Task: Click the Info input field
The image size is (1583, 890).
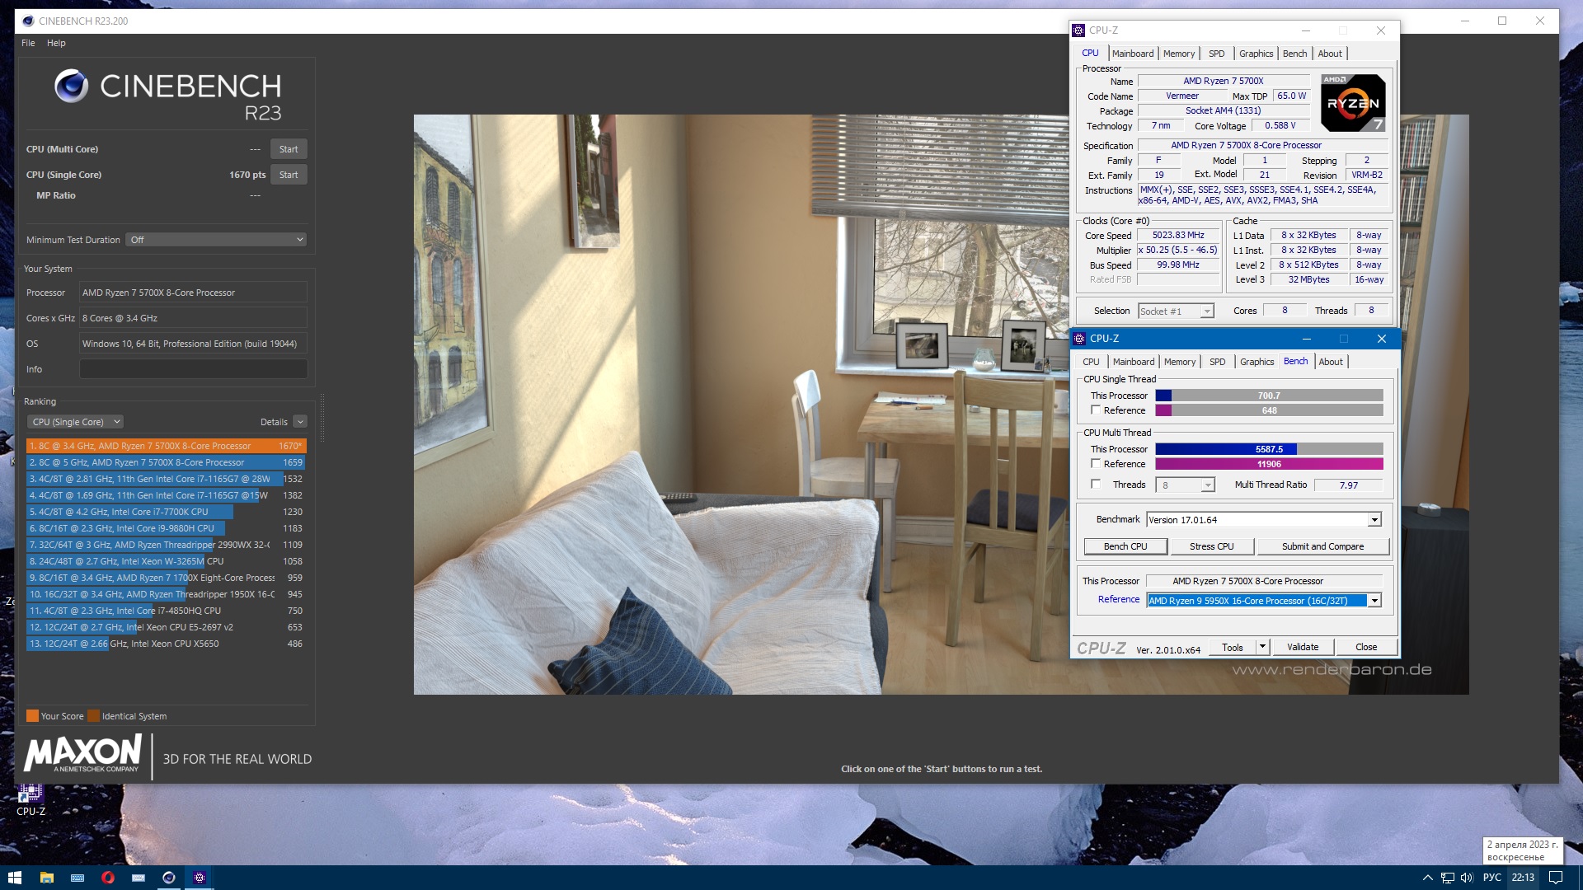Action: point(194,369)
